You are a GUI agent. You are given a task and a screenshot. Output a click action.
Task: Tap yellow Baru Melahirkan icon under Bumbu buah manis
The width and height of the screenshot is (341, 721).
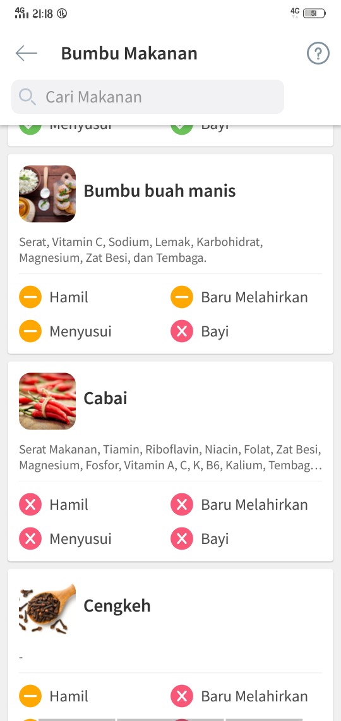[182, 297]
